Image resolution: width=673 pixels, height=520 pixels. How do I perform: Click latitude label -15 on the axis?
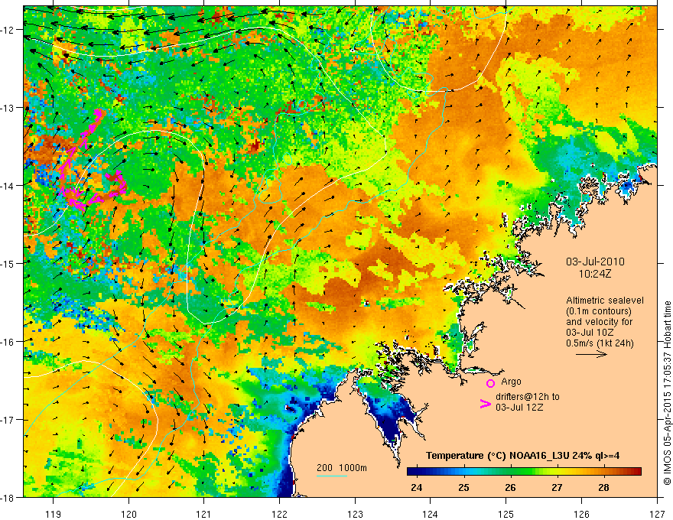[x=8, y=263]
